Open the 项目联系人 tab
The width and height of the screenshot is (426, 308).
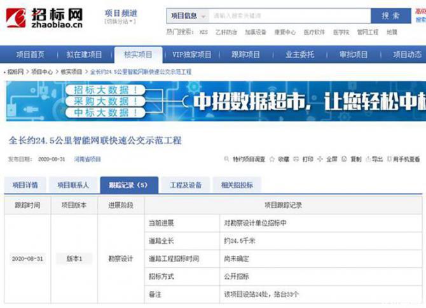point(73,185)
